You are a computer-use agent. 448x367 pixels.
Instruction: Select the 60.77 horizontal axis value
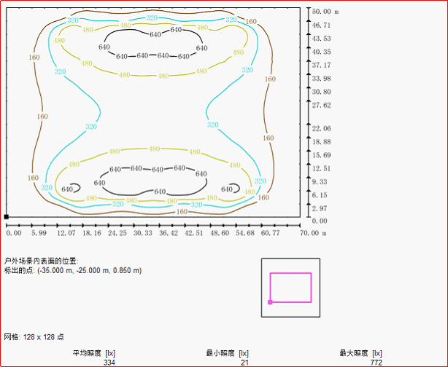(x=271, y=233)
